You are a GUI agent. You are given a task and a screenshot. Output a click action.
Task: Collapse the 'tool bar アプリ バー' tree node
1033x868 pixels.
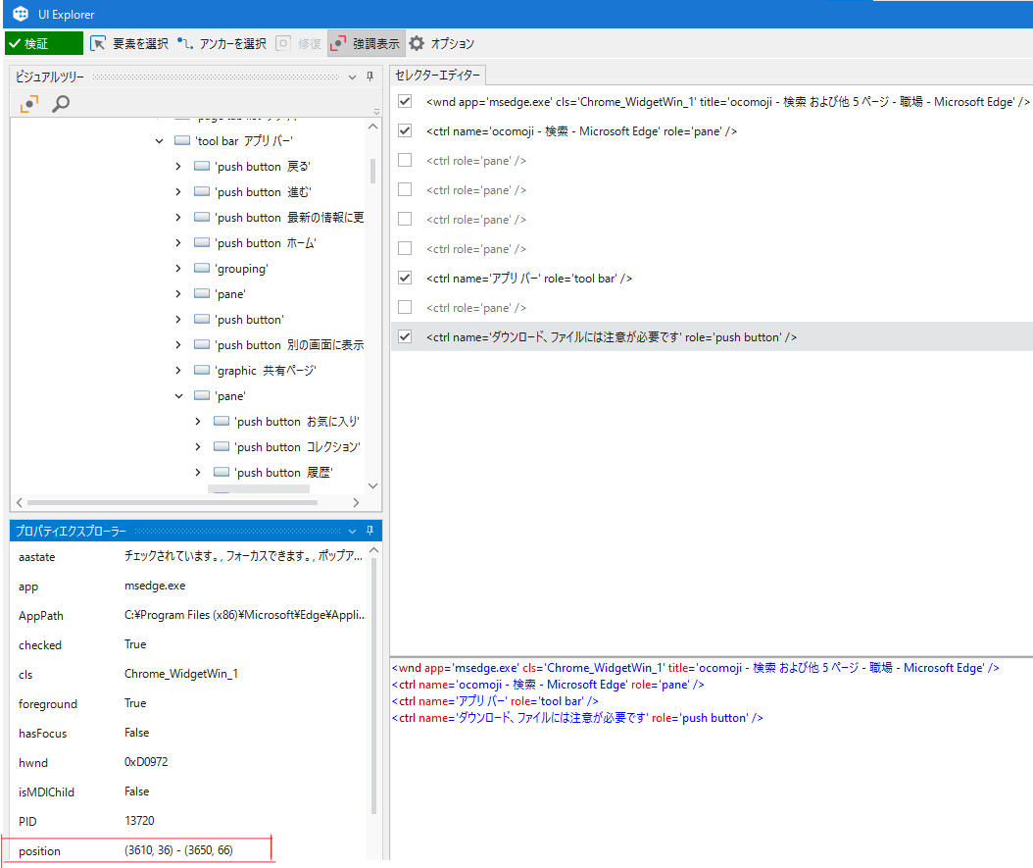click(x=159, y=141)
